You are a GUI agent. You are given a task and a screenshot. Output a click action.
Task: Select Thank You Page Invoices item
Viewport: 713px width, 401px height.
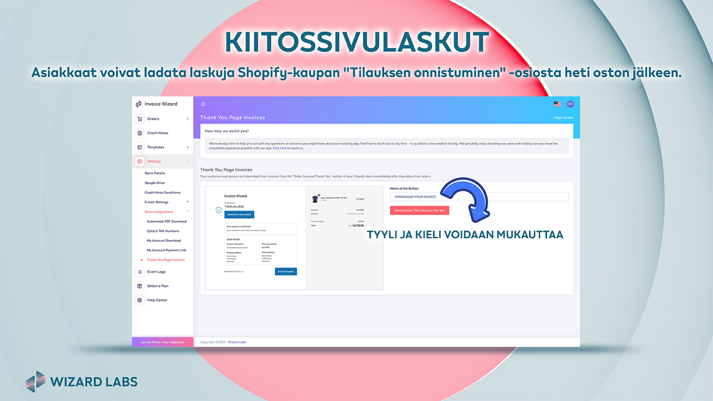pos(165,260)
